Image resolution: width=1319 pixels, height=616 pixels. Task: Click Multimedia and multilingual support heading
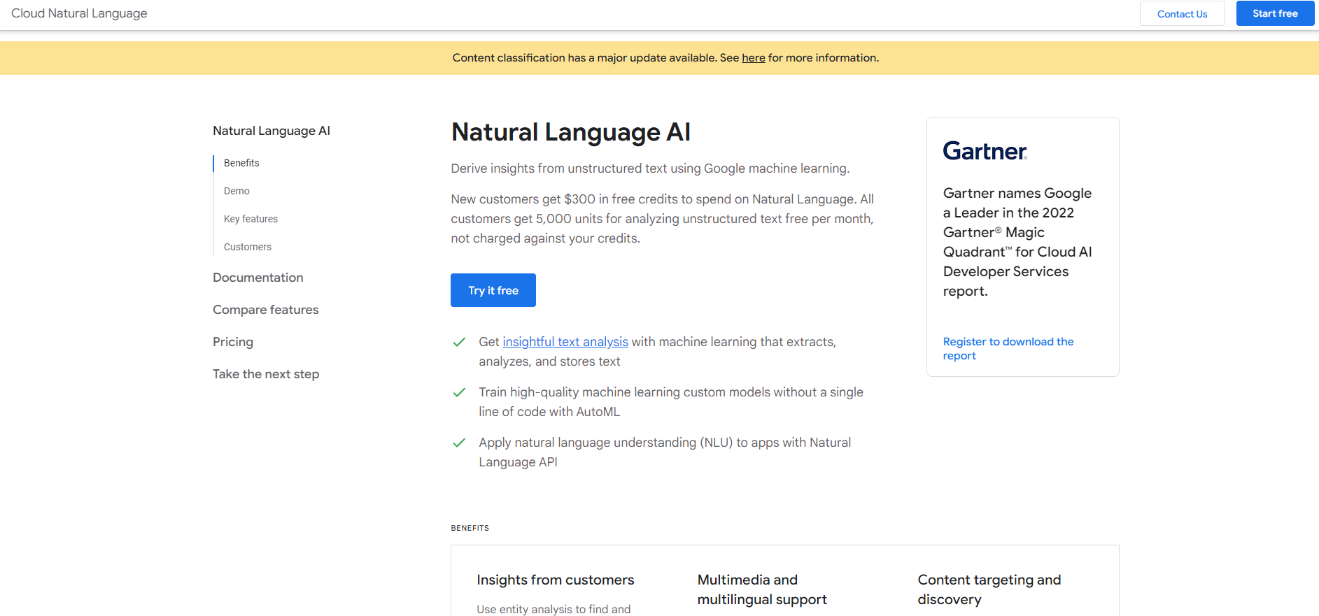(762, 589)
